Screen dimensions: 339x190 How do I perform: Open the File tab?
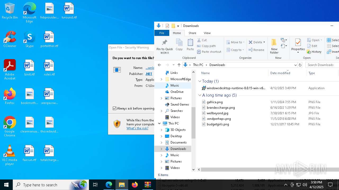[x=162, y=33]
